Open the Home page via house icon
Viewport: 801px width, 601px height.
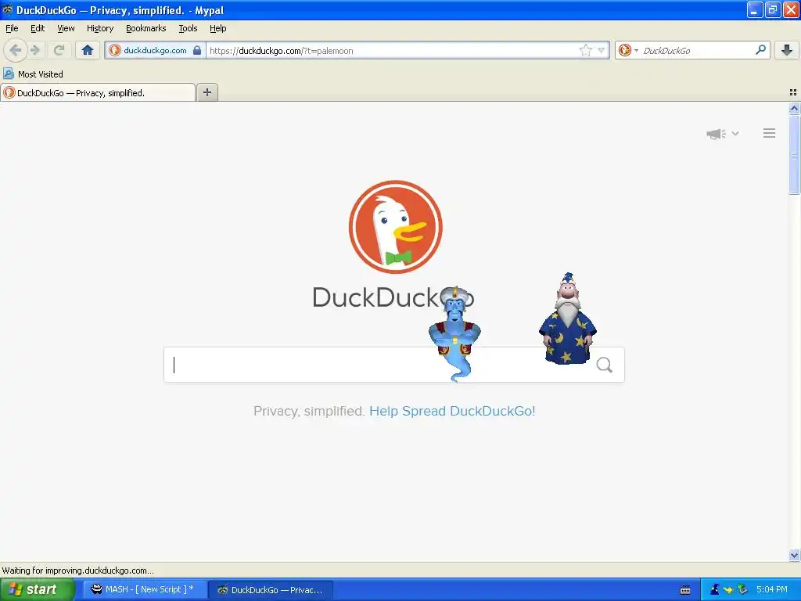[x=88, y=50]
